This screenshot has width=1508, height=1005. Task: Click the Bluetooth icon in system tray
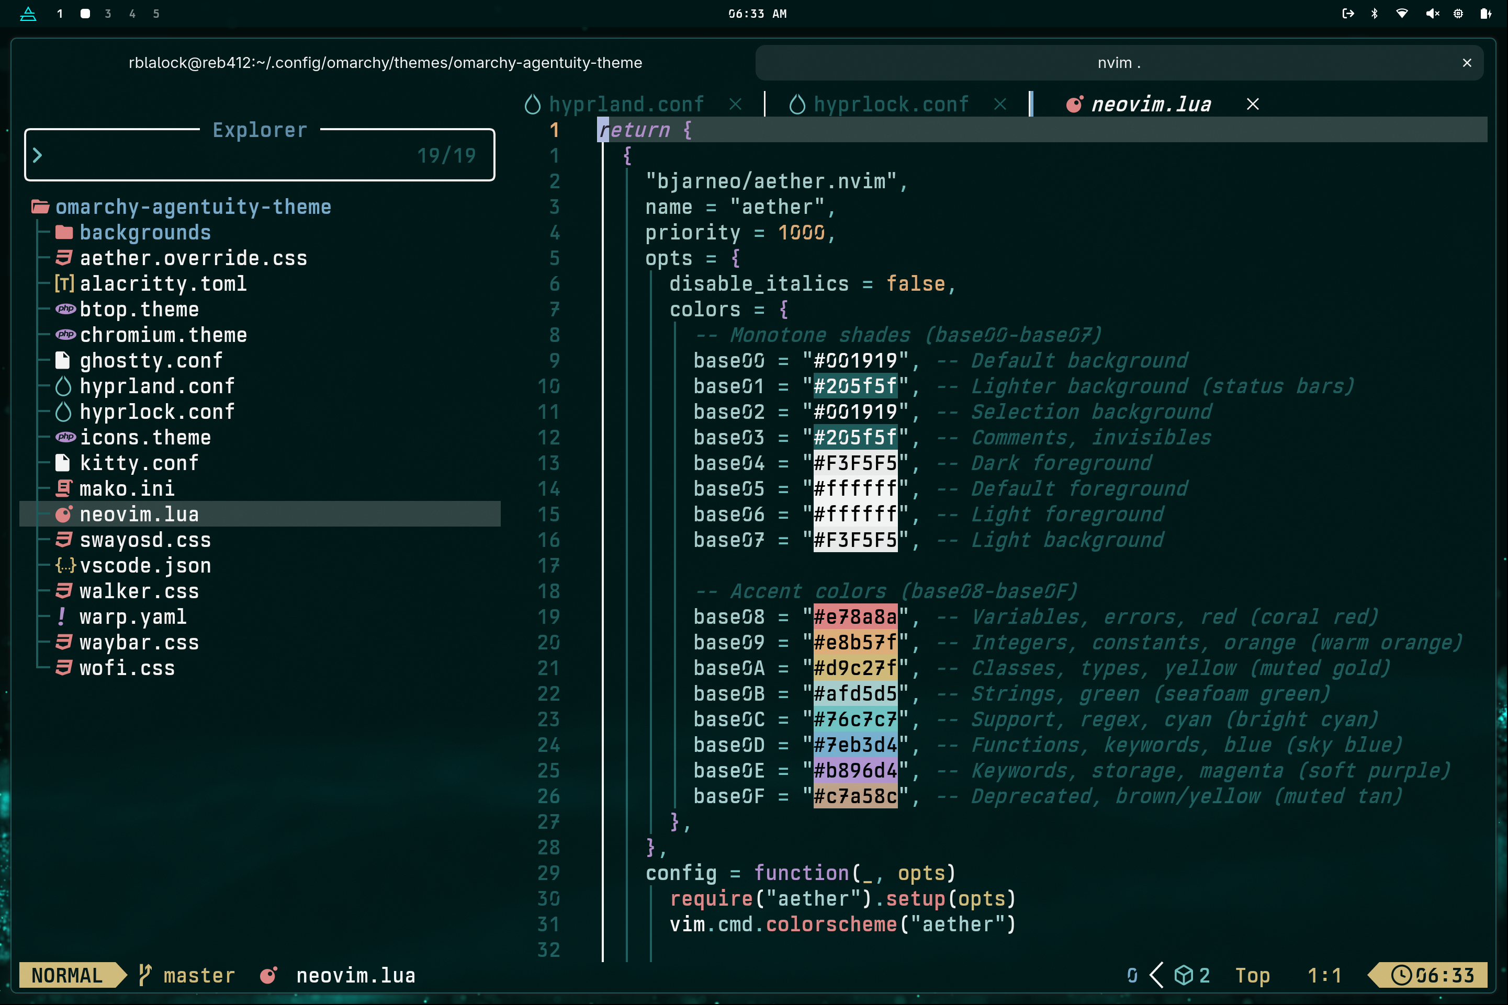1374,14
